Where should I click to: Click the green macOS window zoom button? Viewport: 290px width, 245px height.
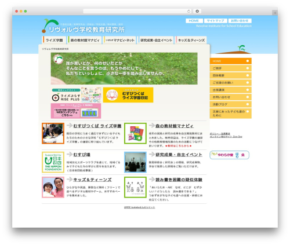26,11
